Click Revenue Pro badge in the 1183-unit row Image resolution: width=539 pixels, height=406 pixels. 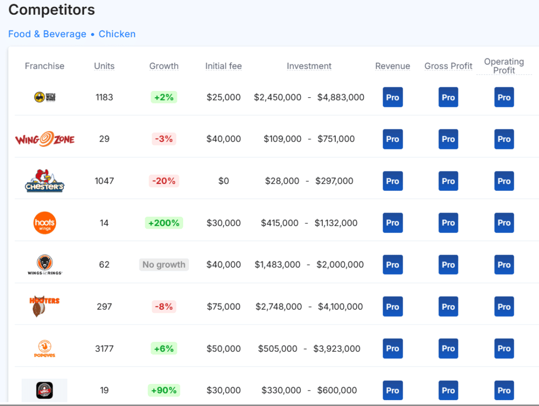coord(393,97)
